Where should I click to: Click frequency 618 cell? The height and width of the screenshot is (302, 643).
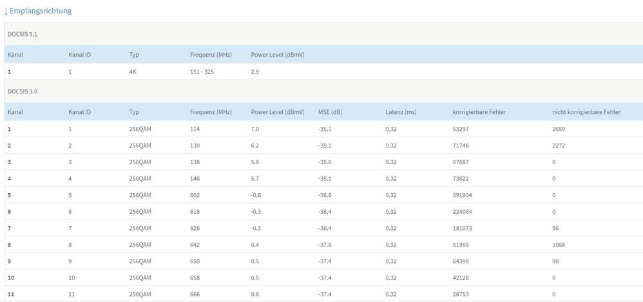(195, 212)
